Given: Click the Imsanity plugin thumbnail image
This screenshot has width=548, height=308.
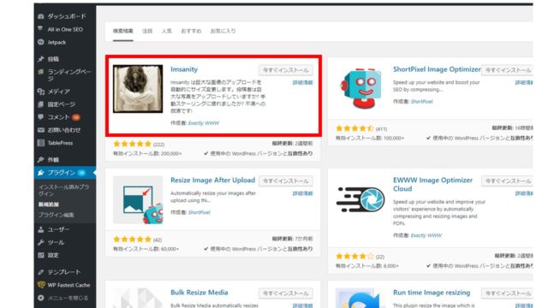Looking at the screenshot, I should click(x=138, y=89).
